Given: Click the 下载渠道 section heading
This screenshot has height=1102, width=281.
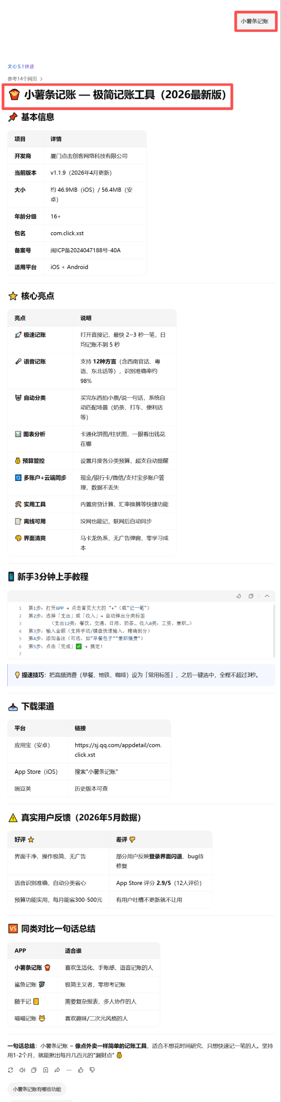Looking at the screenshot, I should point(31,706).
